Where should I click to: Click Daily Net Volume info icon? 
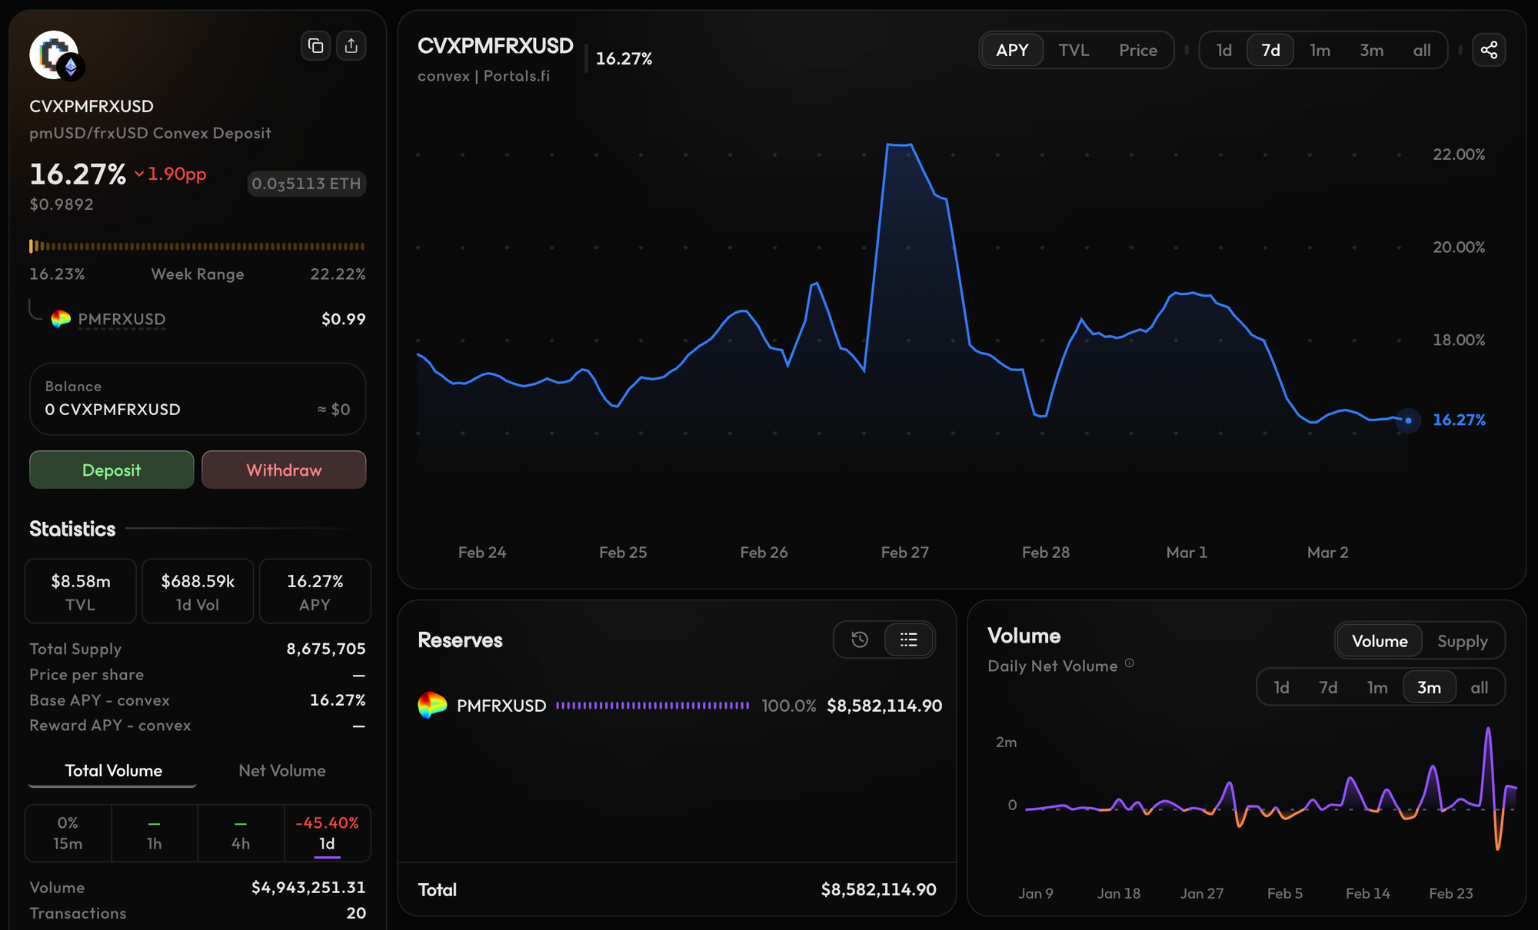pos(1130,663)
